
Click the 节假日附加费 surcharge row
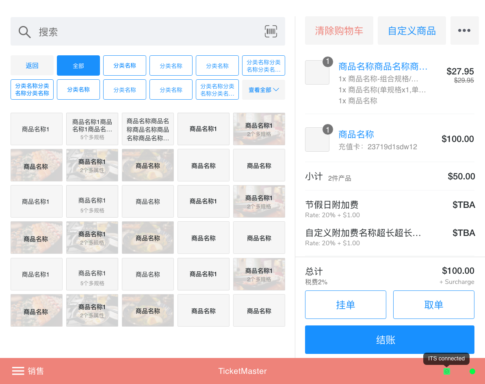point(390,209)
